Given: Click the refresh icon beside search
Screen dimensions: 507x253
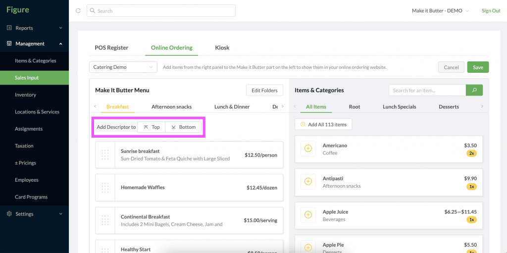Looking at the screenshot, I should 78,11.
